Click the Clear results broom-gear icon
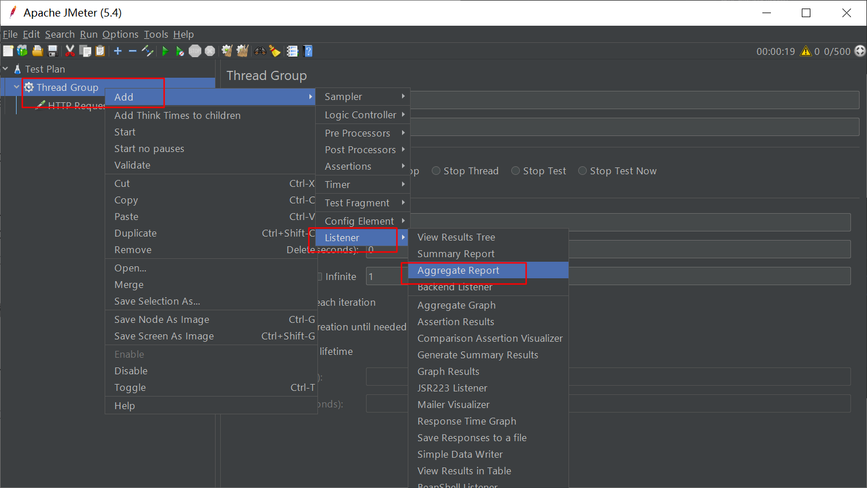 coord(227,51)
